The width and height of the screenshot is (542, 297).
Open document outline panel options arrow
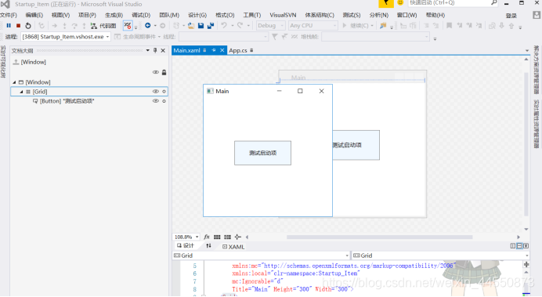pyautogui.click(x=147, y=50)
